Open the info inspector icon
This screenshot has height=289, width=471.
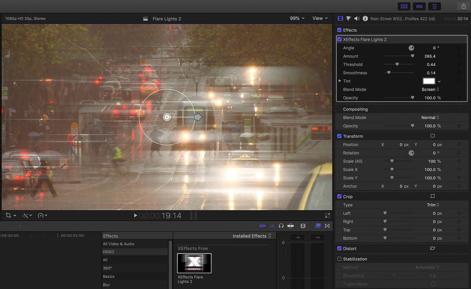tap(365, 19)
